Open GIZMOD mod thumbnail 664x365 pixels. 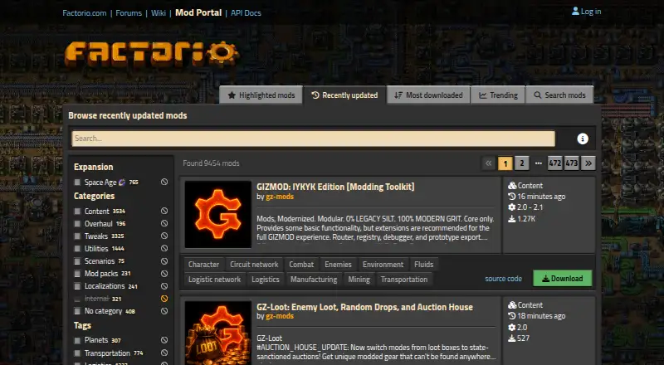coord(218,214)
